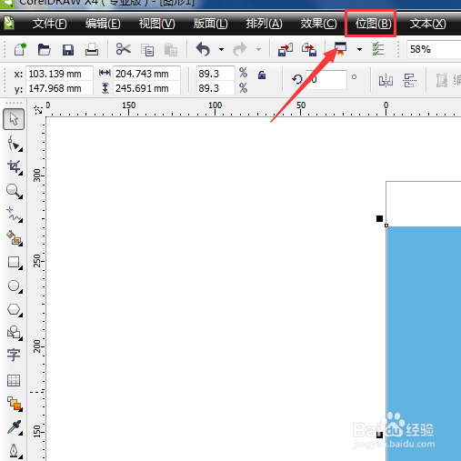Select the Eyedropper tool
Viewport: 461px width, 461px height.
point(14,427)
